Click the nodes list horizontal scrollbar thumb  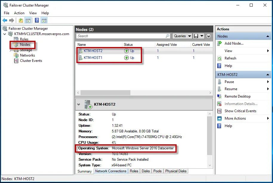click(x=105, y=93)
